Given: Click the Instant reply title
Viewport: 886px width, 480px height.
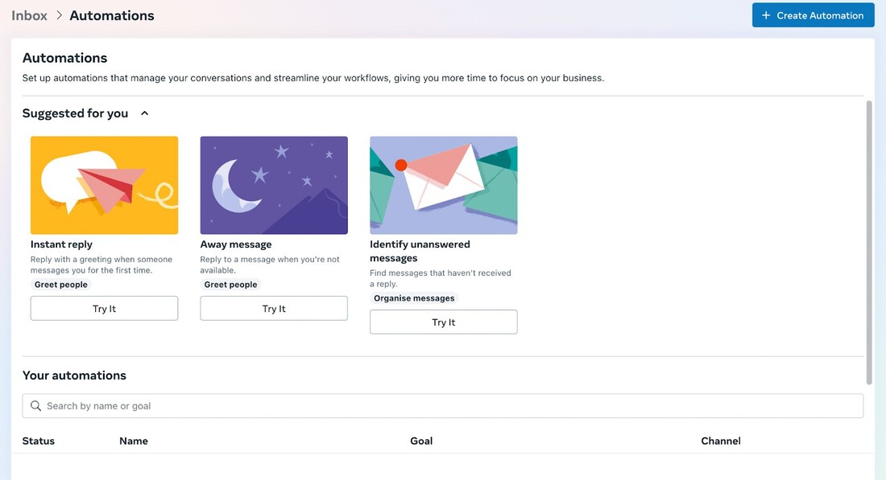Looking at the screenshot, I should coord(61,244).
